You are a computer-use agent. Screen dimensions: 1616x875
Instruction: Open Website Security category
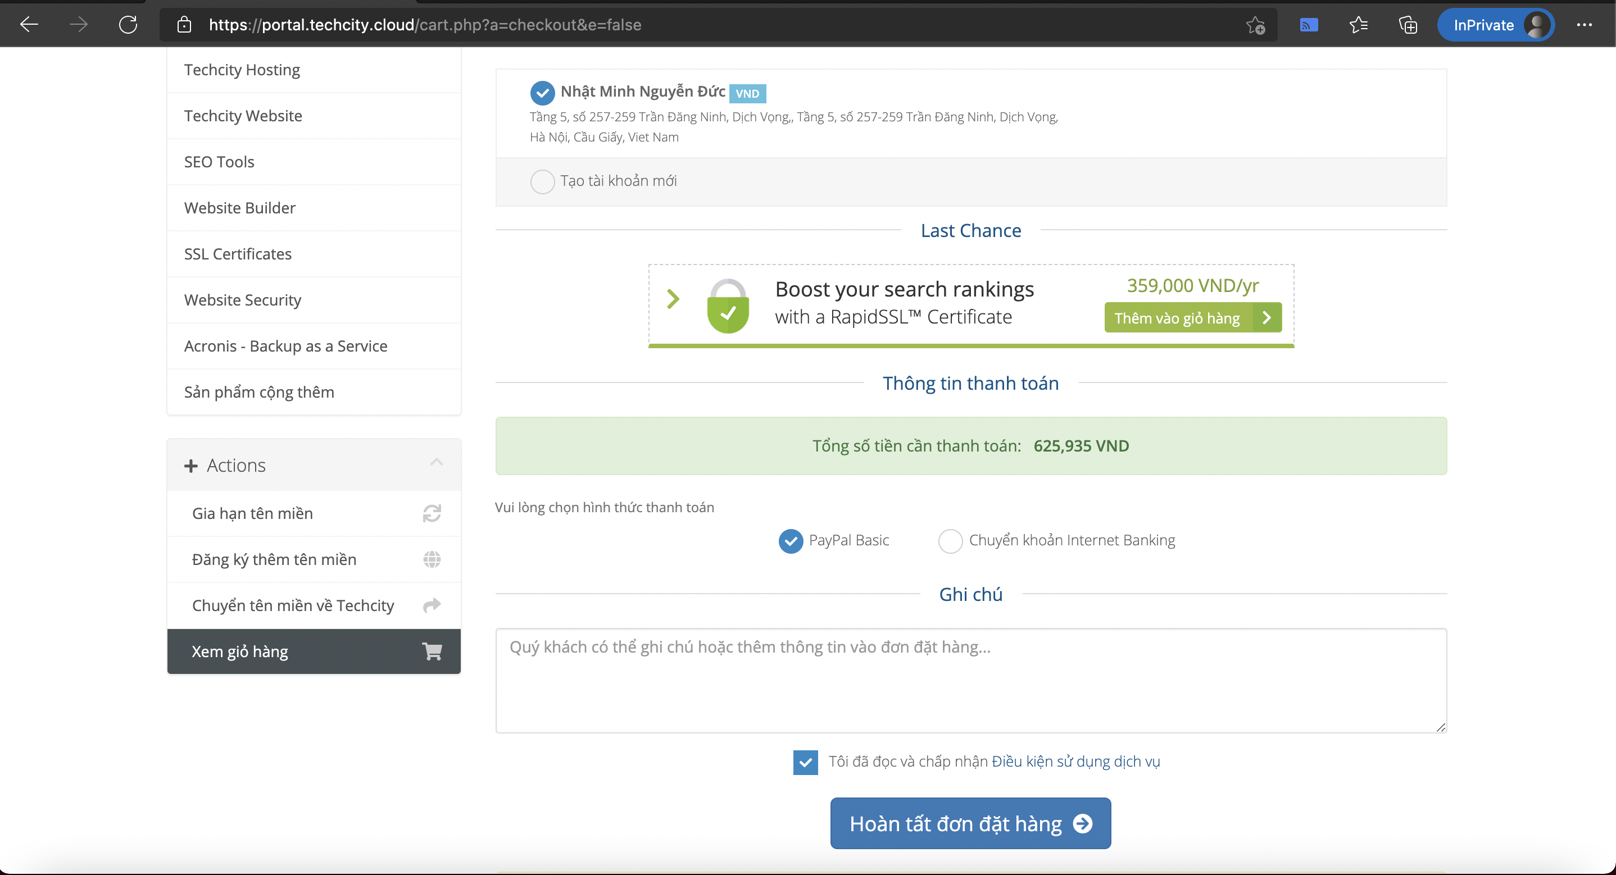tap(314, 300)
